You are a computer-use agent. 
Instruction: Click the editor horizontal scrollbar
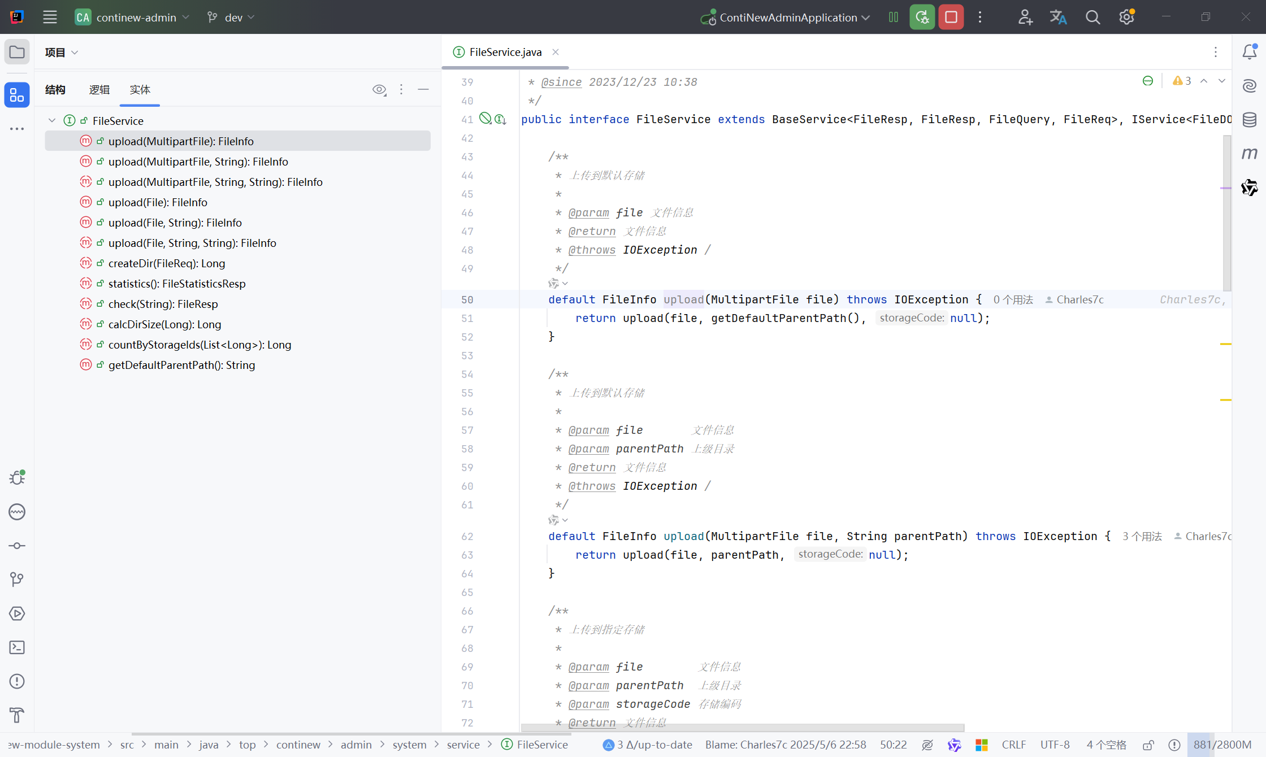pos(742,728)
